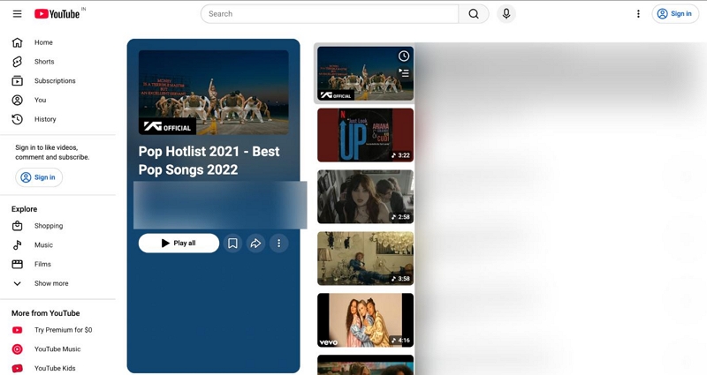Open Subscriptions in sidebar
Viewport: 707px width, 375px height.
pyautogui.click(x=55, y=81)
